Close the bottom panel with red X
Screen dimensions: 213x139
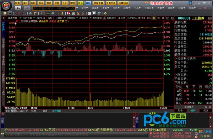click(x=2, y=114)
